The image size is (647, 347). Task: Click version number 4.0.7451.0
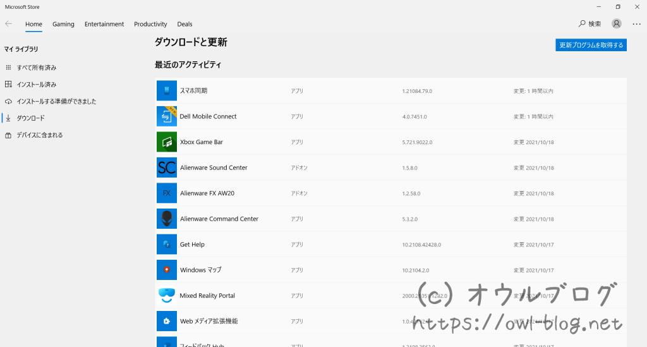click(414, 117)
